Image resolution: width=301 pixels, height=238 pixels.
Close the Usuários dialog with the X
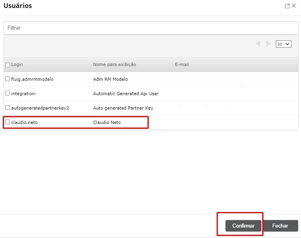294,6
